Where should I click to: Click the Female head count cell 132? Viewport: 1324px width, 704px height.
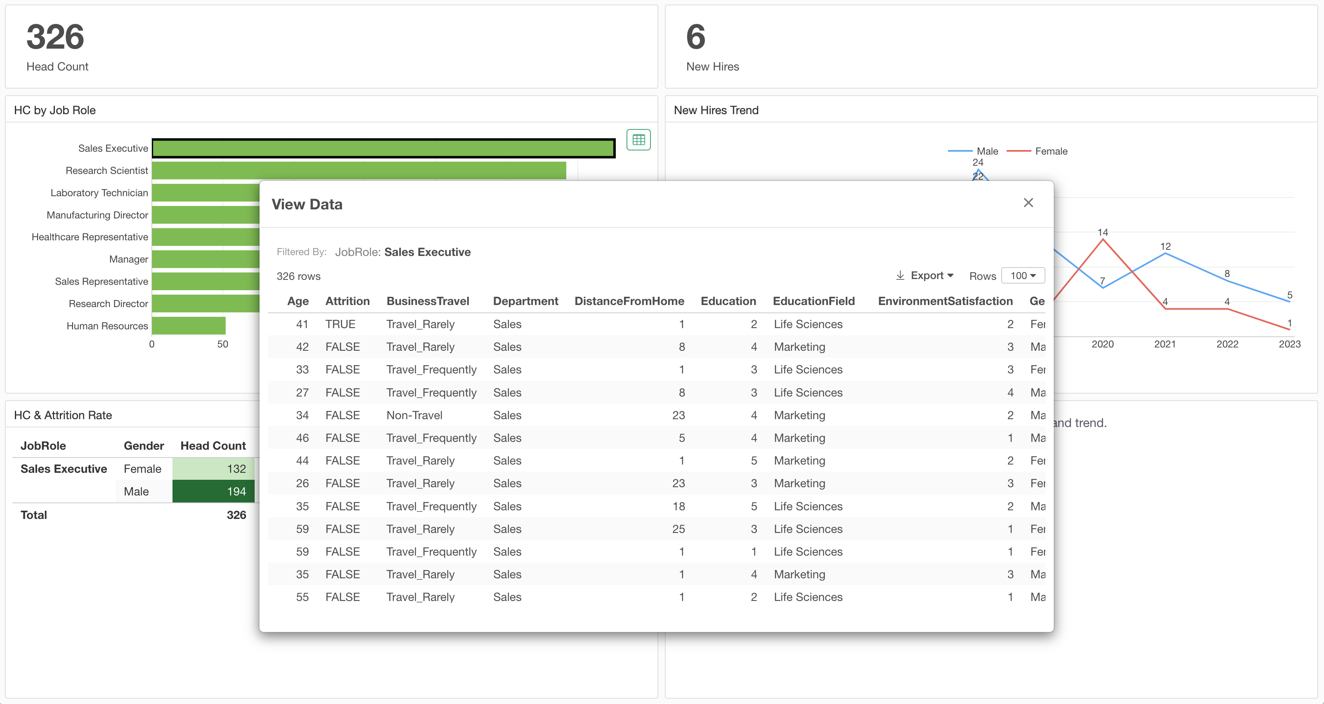(213, 469)
